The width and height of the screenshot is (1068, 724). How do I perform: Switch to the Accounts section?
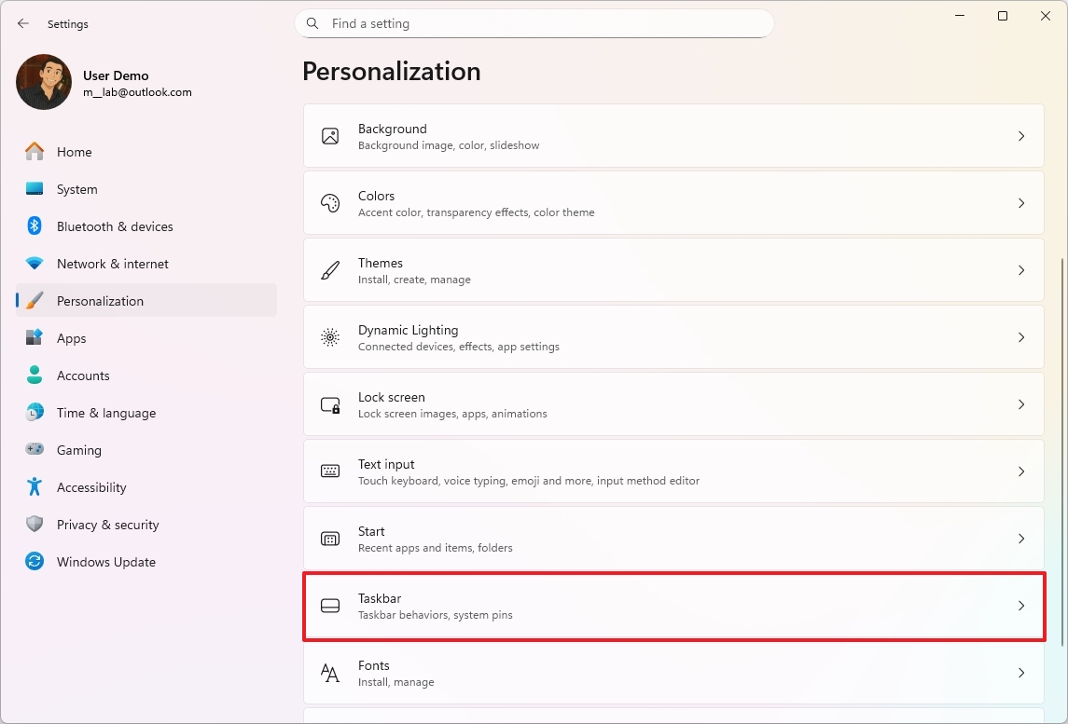coord(85,376)
